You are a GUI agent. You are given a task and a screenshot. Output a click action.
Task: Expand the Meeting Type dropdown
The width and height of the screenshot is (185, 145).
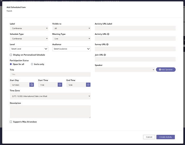[71, 39]
